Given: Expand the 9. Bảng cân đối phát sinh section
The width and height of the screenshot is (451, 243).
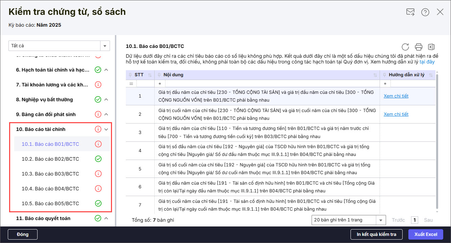Looking at the screenshot, I should (106, 114).
